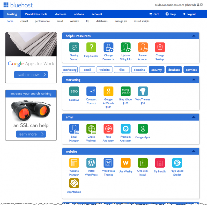Image resolution: width=207 pixels, height=205 pixels.
Task: Select cpanel in the sub-navigation
Action: point(24,21)
